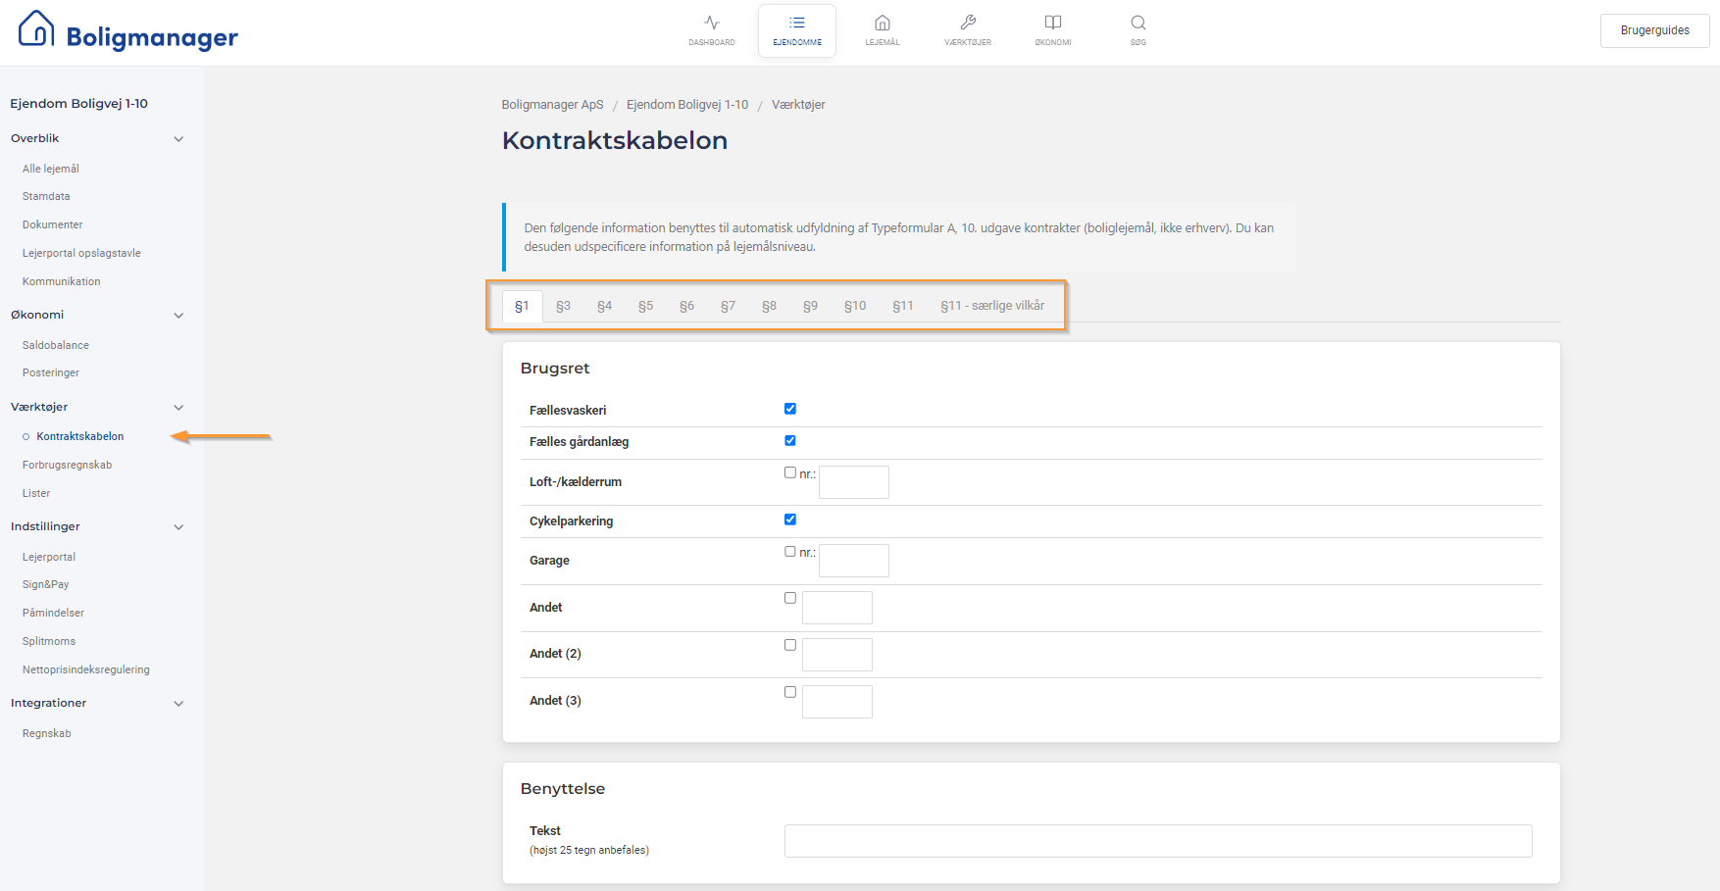Screen dimensions: 1720x891
Task: Collapse the Økonomi sidebar section
Action: pyautogui.click(x=178, y=316)
